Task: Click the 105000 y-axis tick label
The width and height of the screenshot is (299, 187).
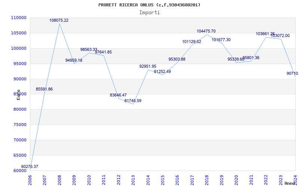Action: (x=18, y=33)
